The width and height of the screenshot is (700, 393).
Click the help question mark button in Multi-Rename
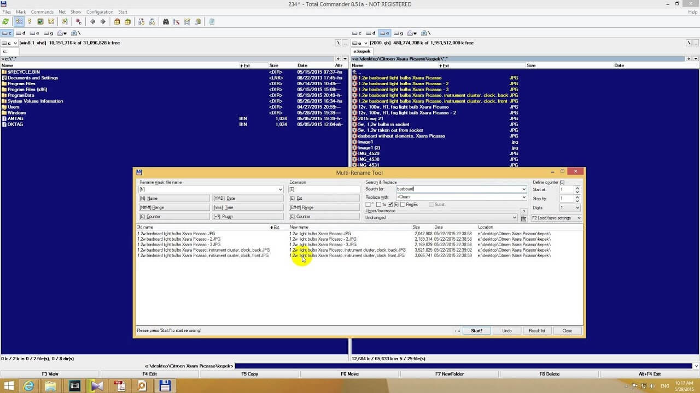[x=523, y=211]
